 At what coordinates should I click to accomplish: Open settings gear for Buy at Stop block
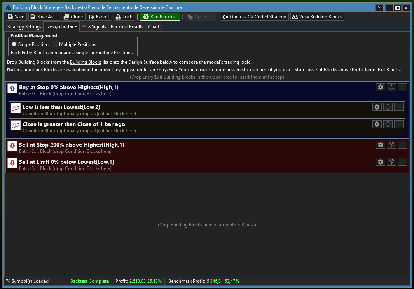(380, 87)
